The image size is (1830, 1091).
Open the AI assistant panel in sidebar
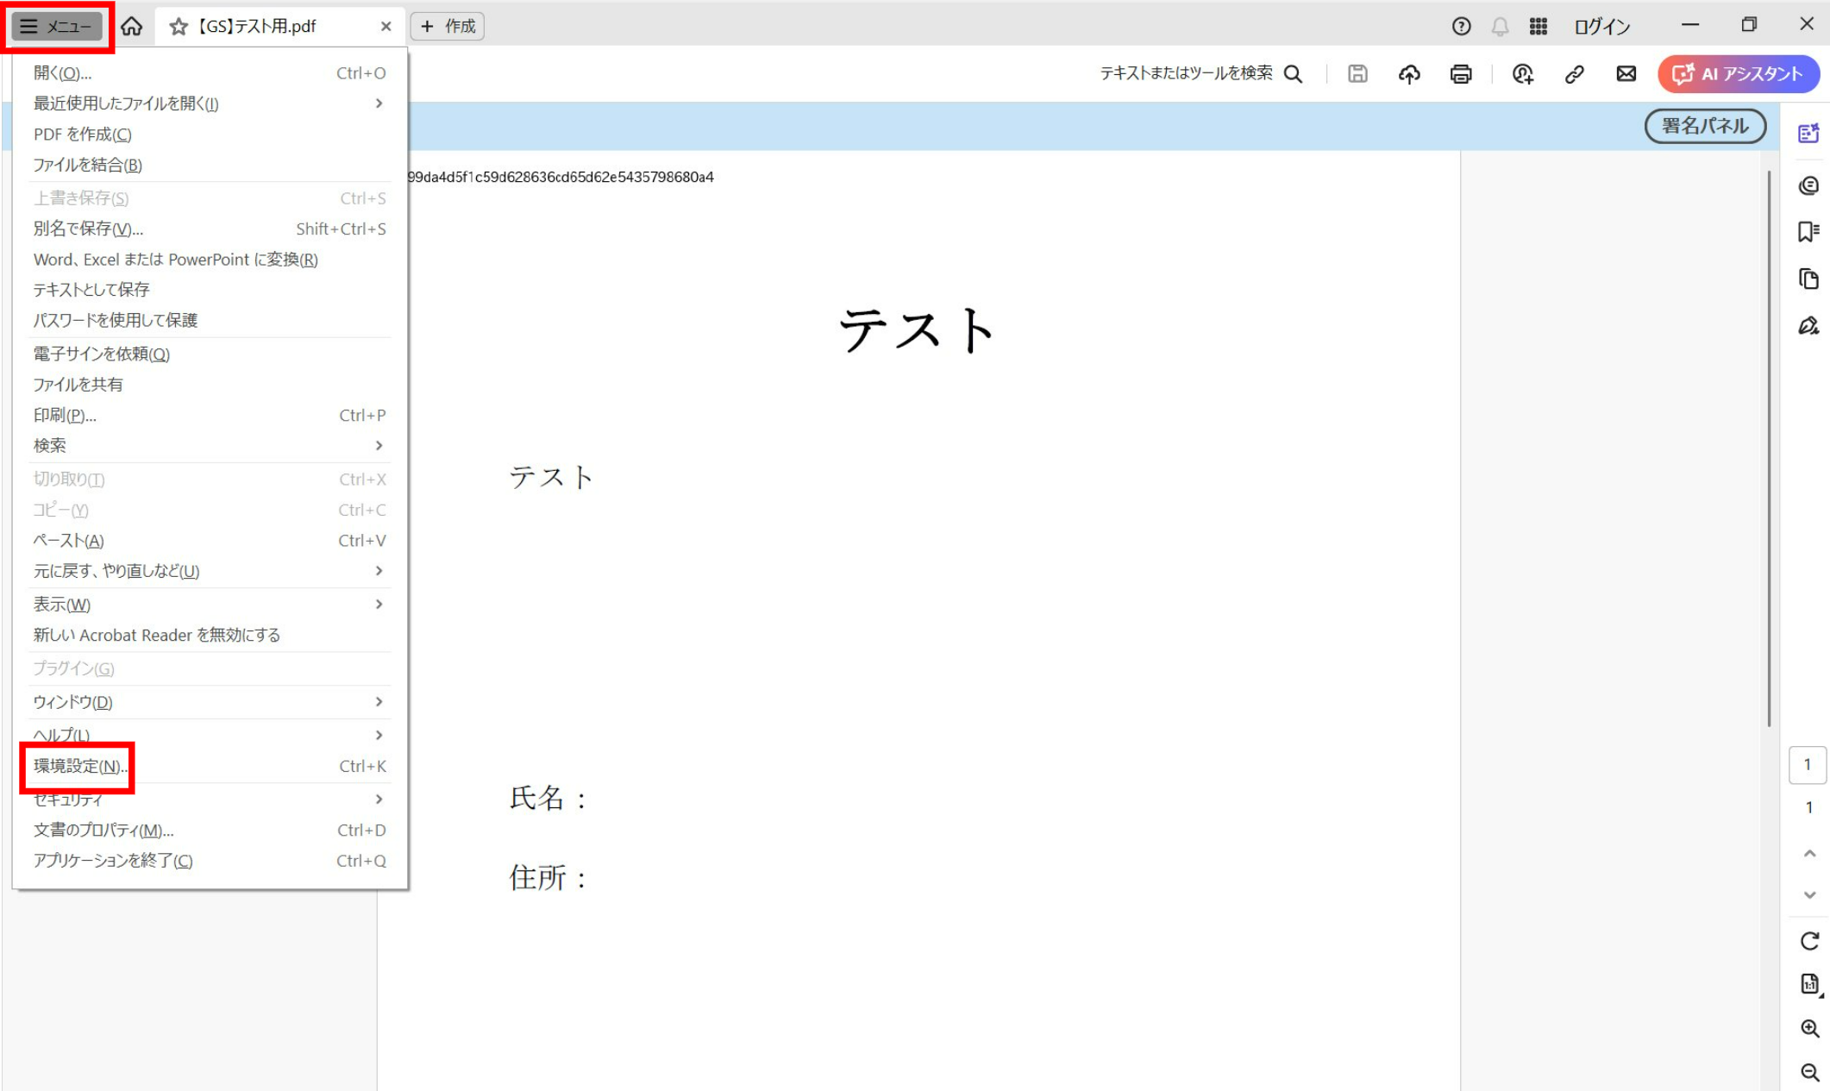point(1808,134)
